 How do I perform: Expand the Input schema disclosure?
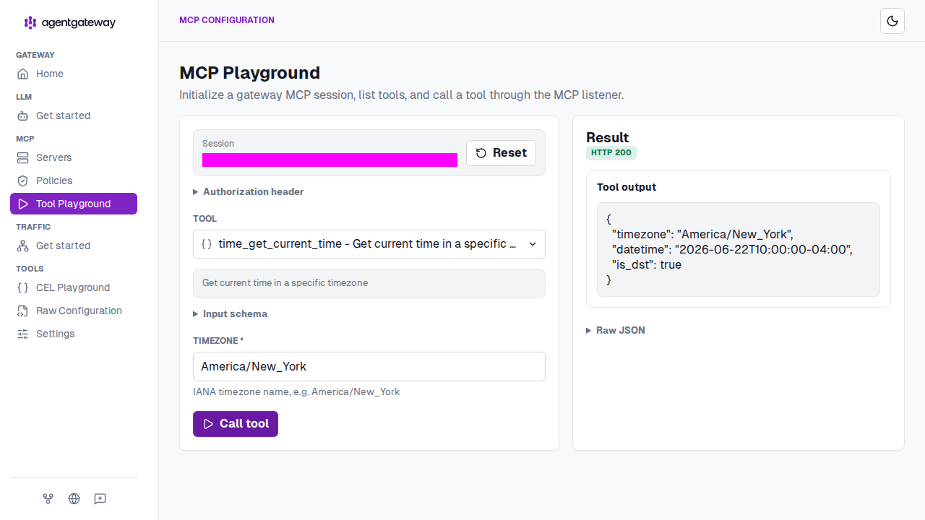pyautogui.click(x=231, y=313)
